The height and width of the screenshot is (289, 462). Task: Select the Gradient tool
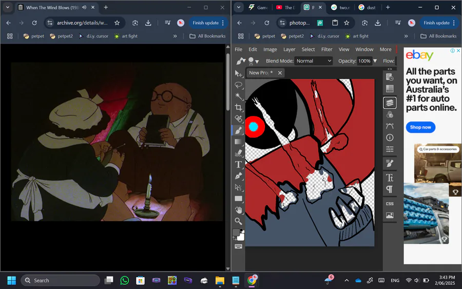[x=238, y=142]
